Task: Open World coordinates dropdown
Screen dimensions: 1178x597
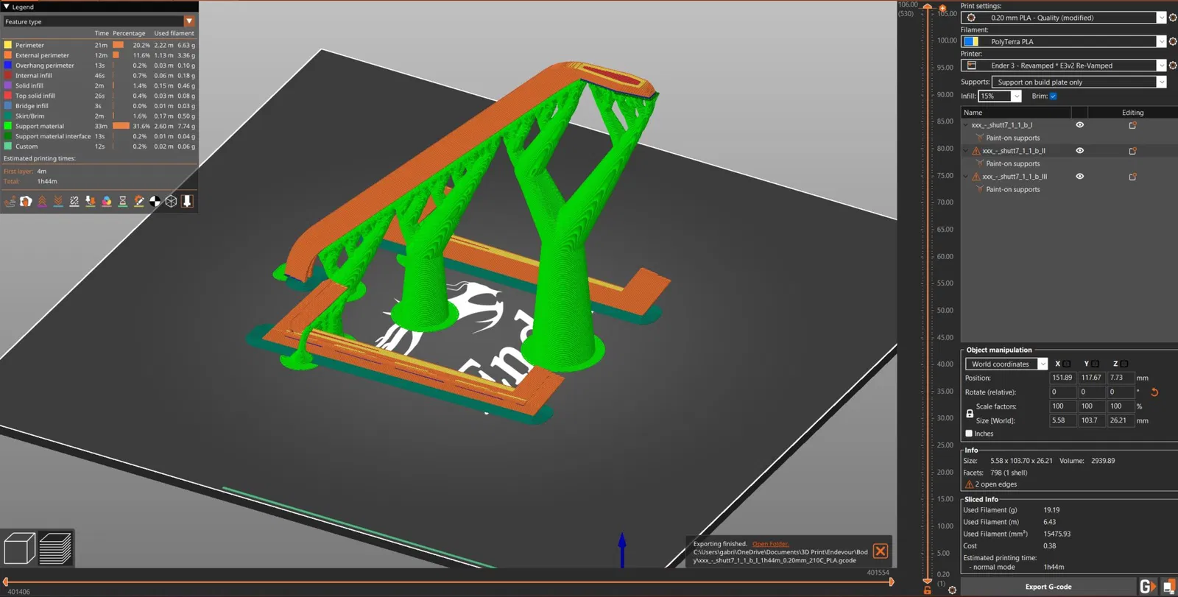Action: click(x=1006, y=364)
